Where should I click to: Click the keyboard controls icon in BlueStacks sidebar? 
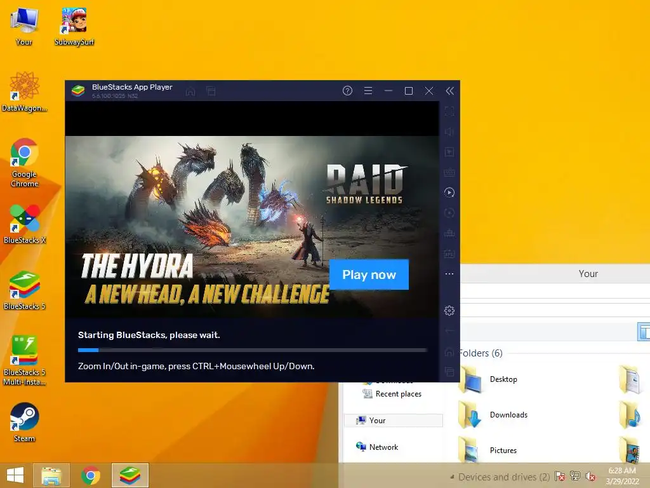449,172
